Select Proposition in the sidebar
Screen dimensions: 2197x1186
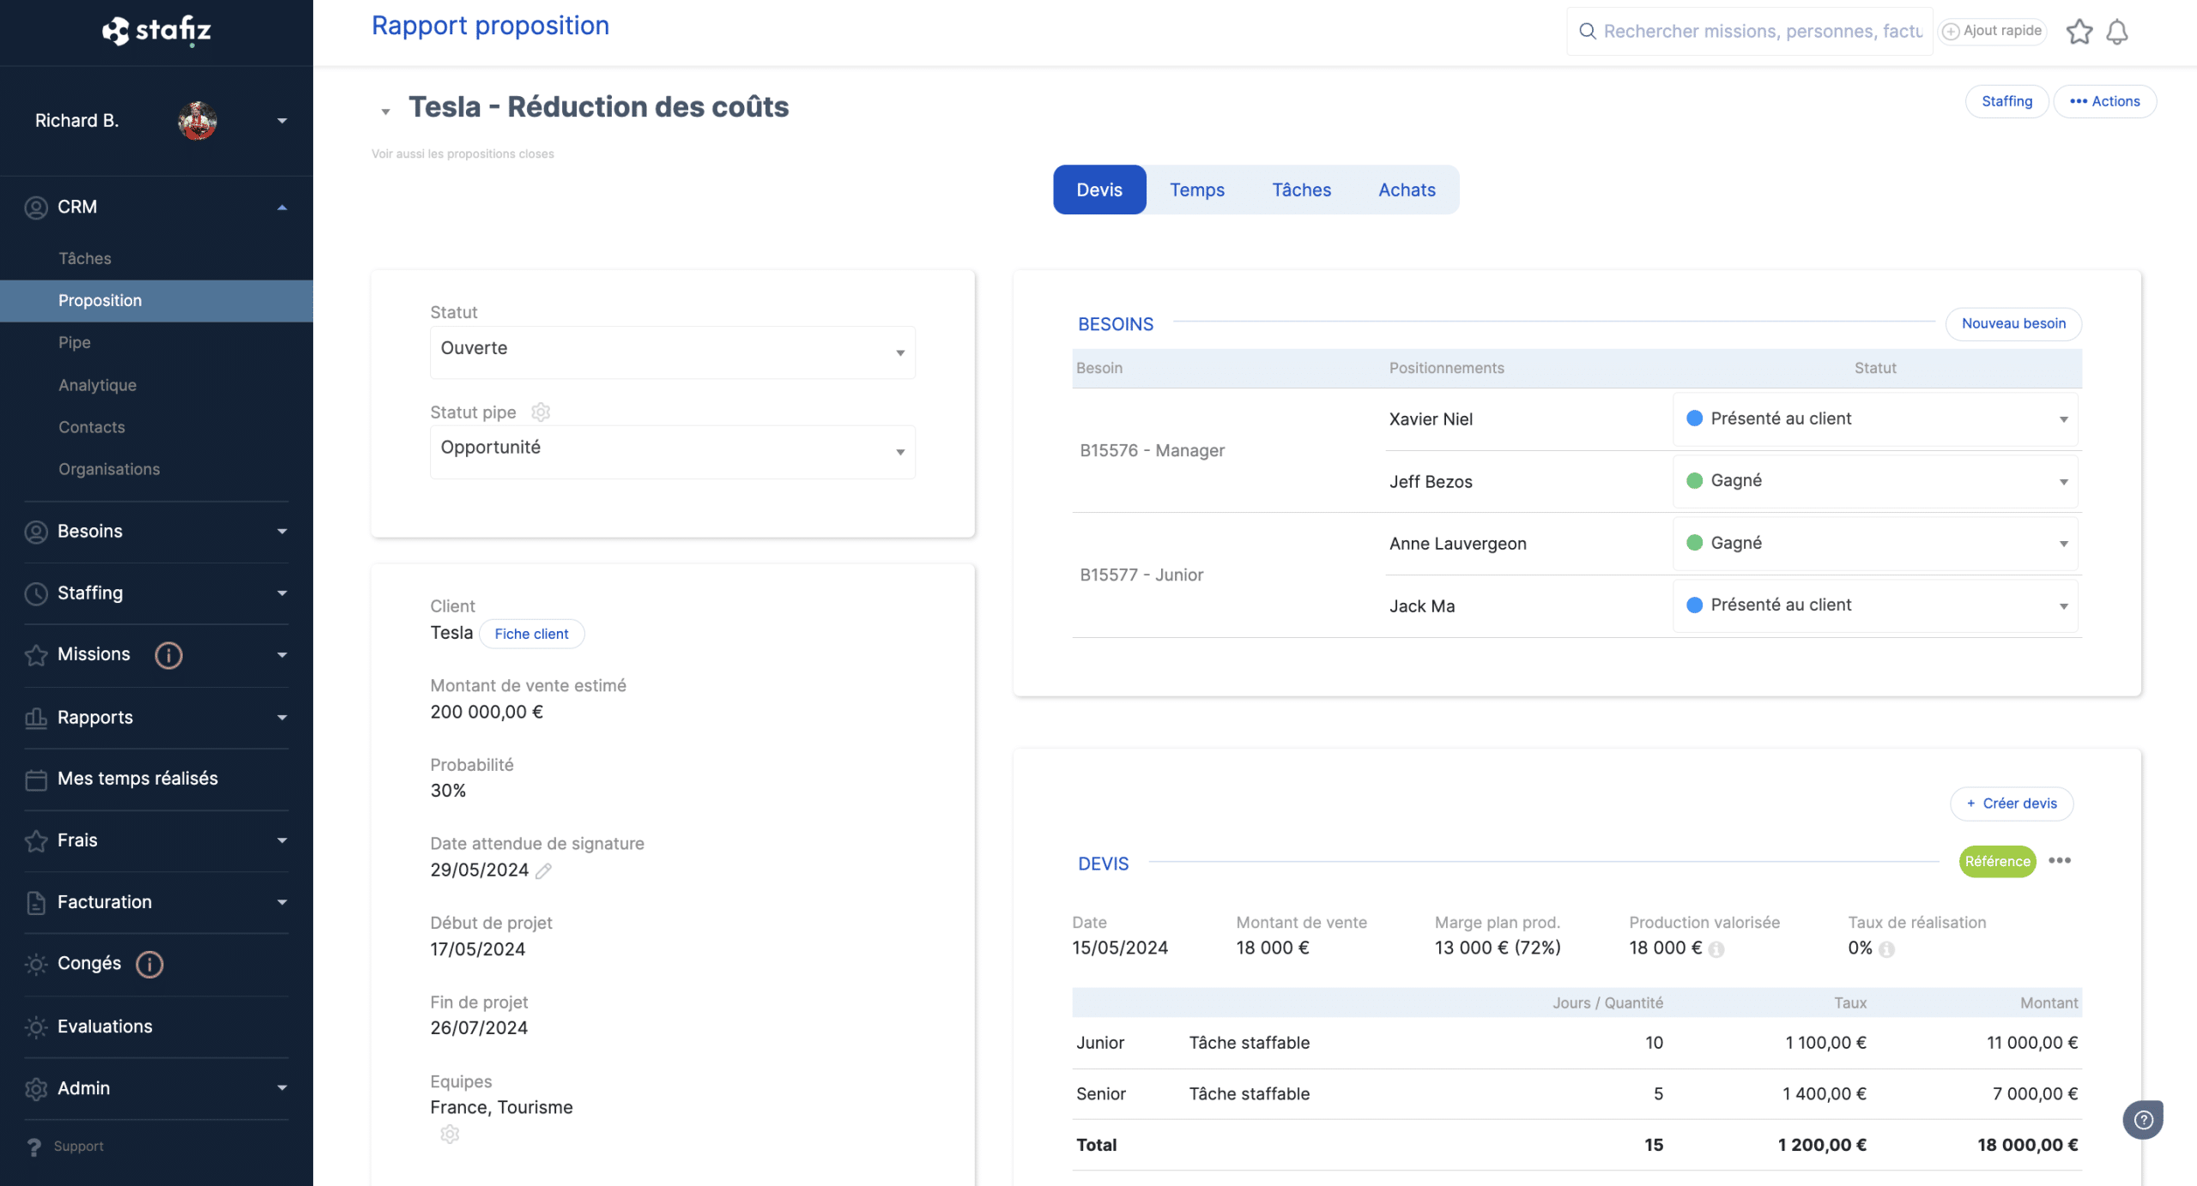[156, 301]
